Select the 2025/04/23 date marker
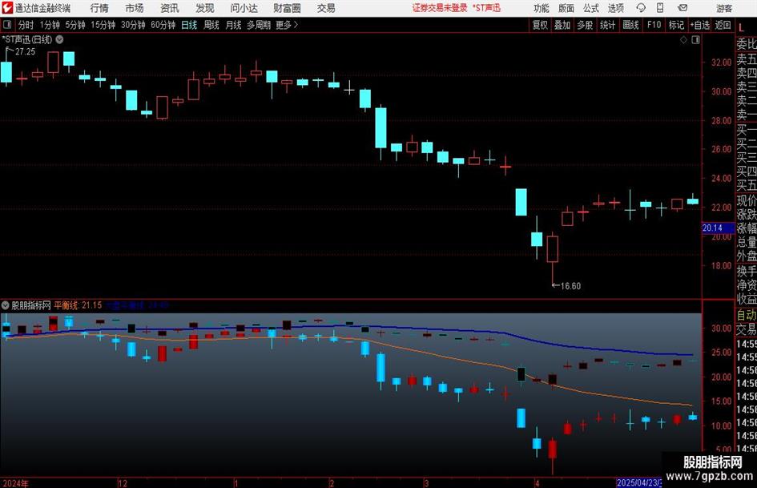This screenshot has height=488, width=757. point(638,482)
